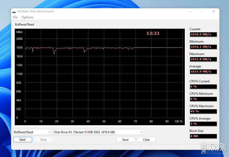Screen dimensions: 229x157
Task: Start the disk benchmark
Action: click(x=23, y=140)
